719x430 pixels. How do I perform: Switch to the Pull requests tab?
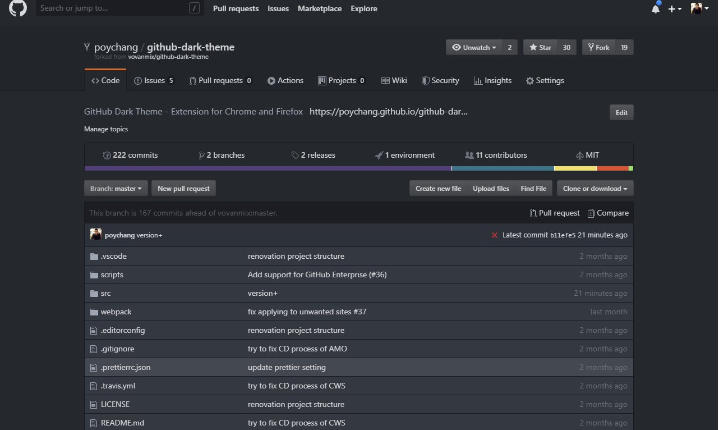[x=220, y=80]
